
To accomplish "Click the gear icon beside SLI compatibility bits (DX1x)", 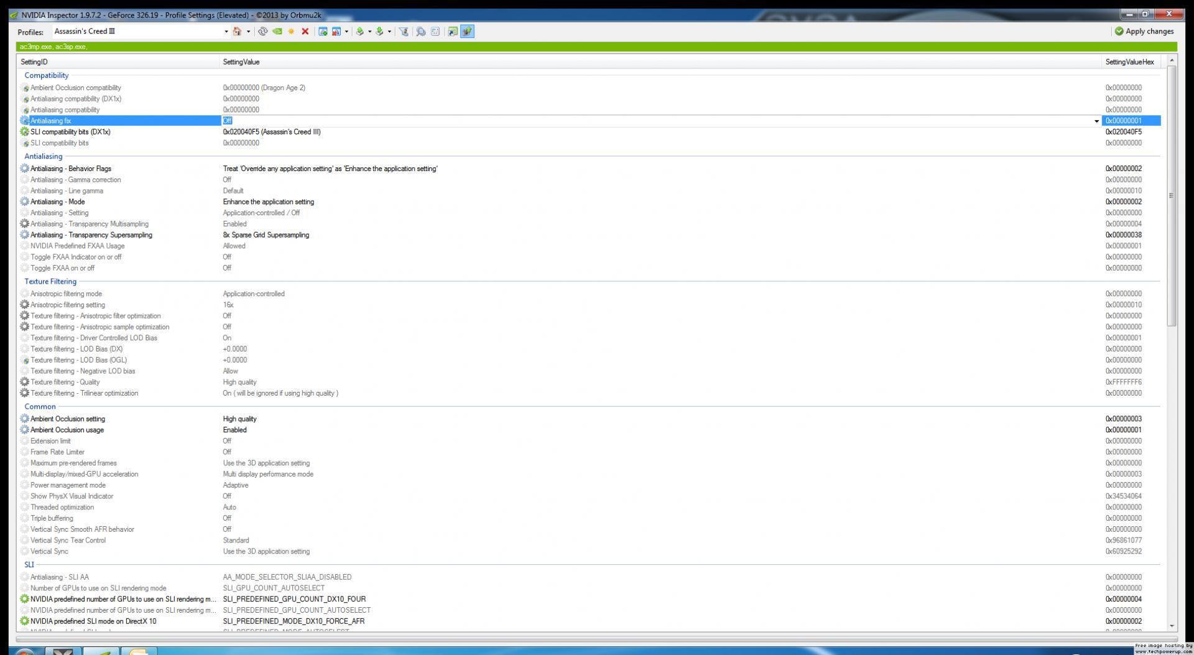I will (24, 132).
